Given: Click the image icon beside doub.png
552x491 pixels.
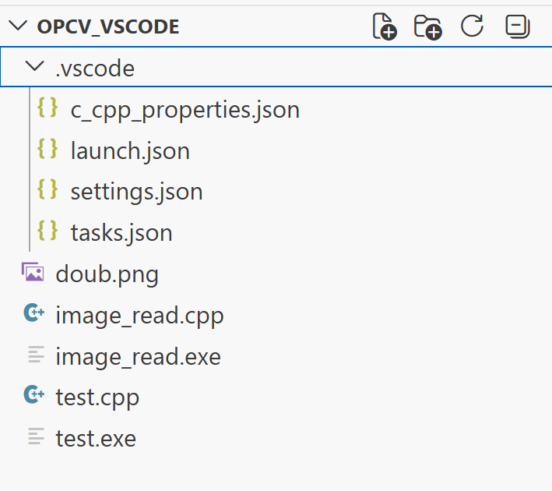Looking at the screenshot, I should (x=33, y=272).
